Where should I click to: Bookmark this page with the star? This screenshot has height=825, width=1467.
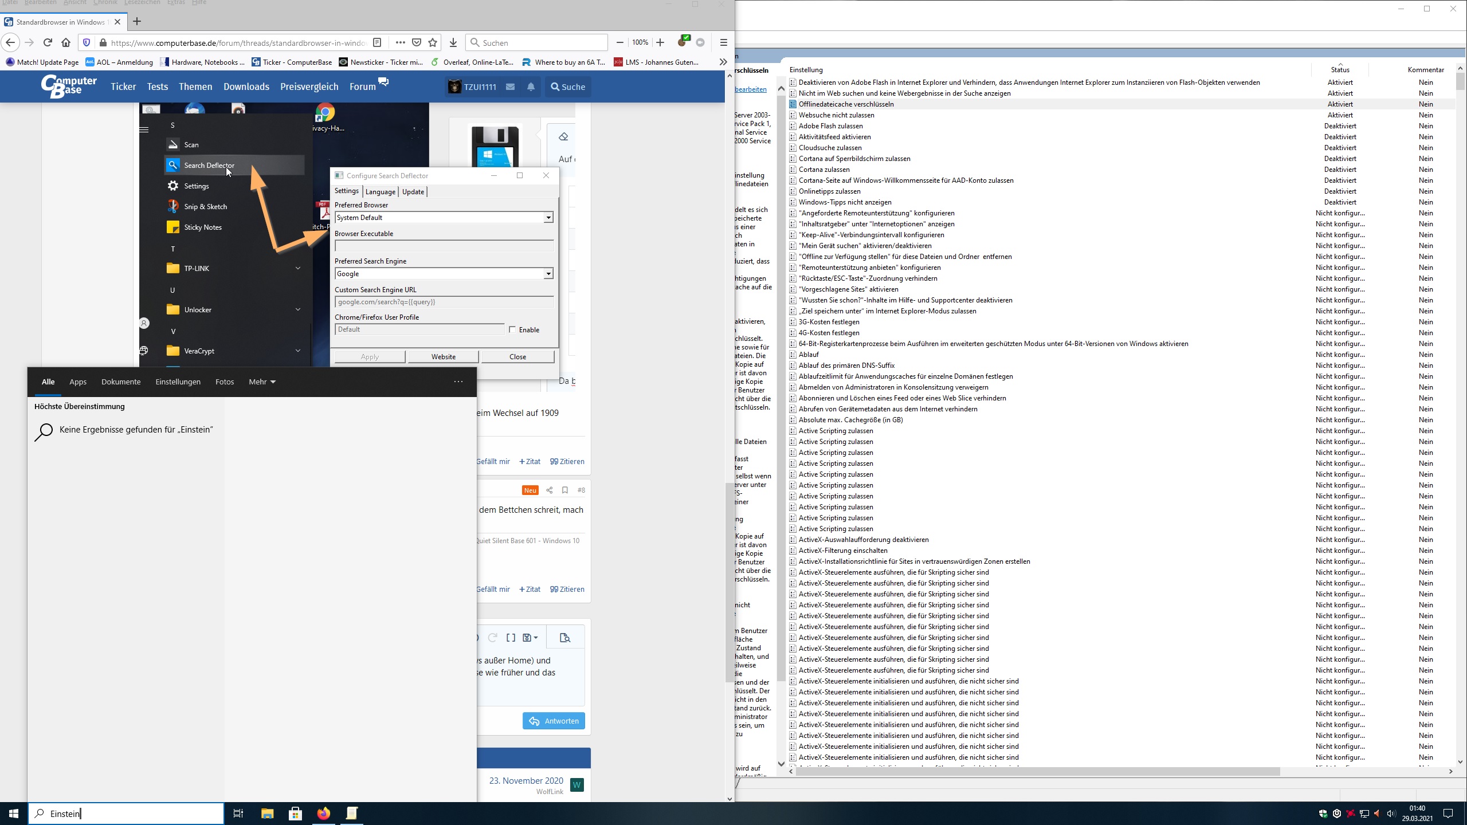(433, 42)
